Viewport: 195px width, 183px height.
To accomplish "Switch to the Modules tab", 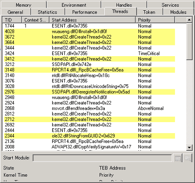I will tap(178, 12).
